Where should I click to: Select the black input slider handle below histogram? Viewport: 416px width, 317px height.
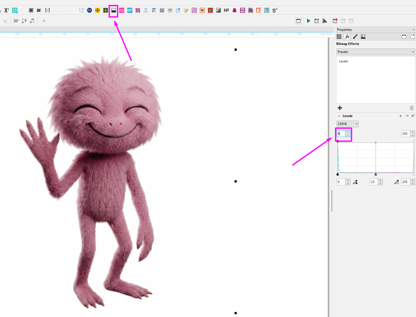tap(338, 174)
